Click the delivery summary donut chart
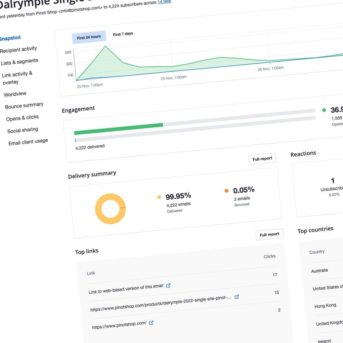This screenshot has height=343, width=343. point(110,209)
